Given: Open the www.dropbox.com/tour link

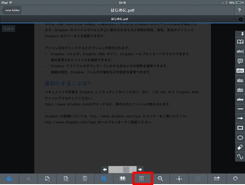Looking at the screenshot, I should coord(115,116).
